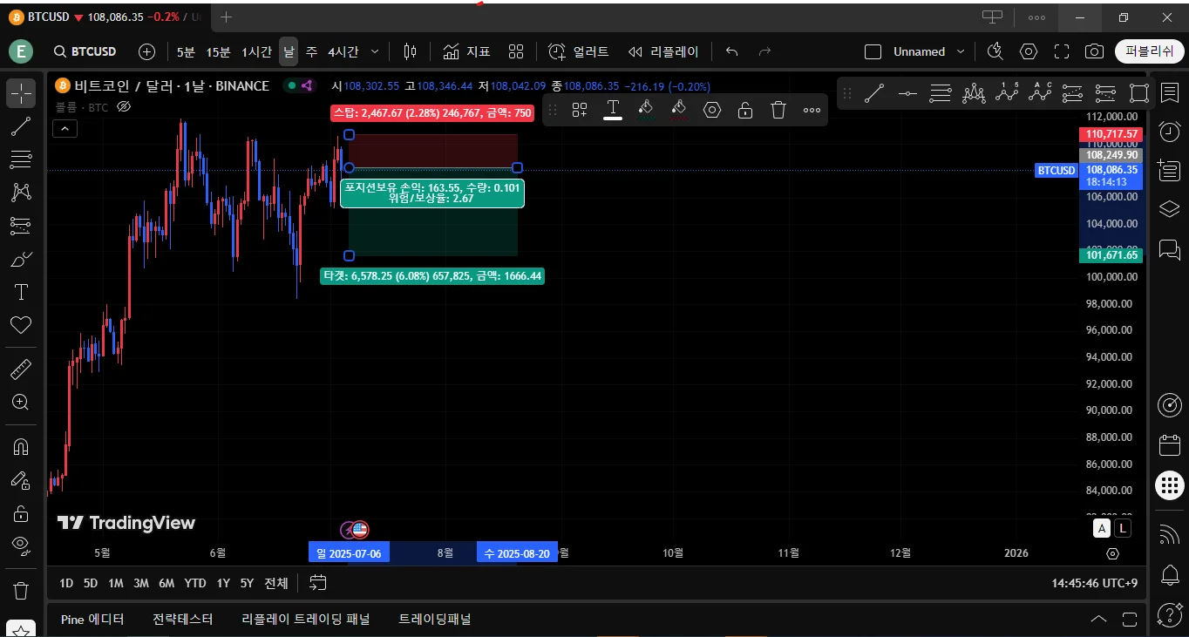Open the chart patterns tool in left sidebar
1189x637 pixels.
[21, 193]
